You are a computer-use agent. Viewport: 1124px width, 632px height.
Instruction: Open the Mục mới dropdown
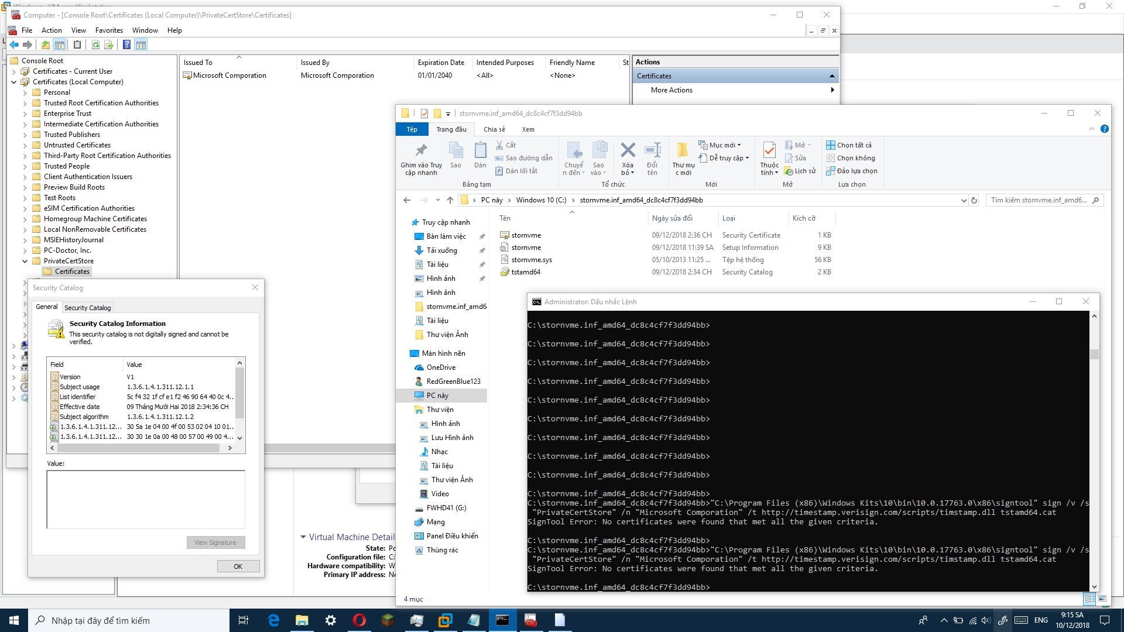point(720,145)
